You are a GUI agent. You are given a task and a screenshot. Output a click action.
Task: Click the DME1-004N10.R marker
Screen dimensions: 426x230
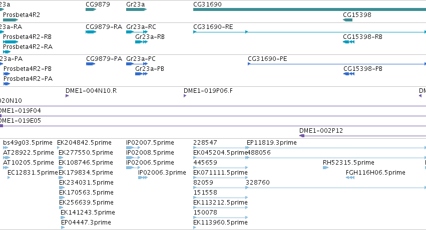point(67,96)
